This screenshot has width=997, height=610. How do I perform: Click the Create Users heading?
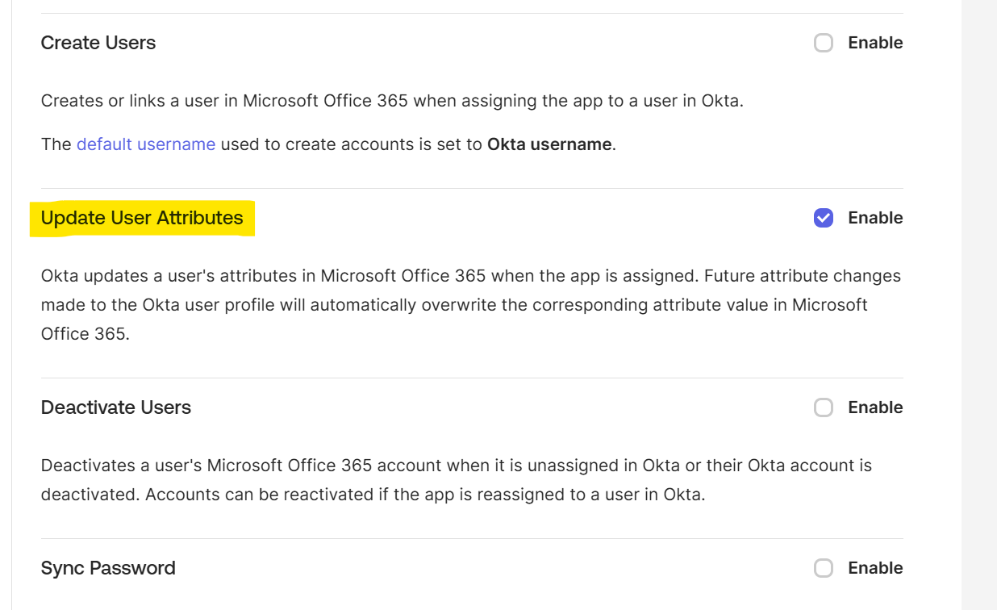coord(98,43)
